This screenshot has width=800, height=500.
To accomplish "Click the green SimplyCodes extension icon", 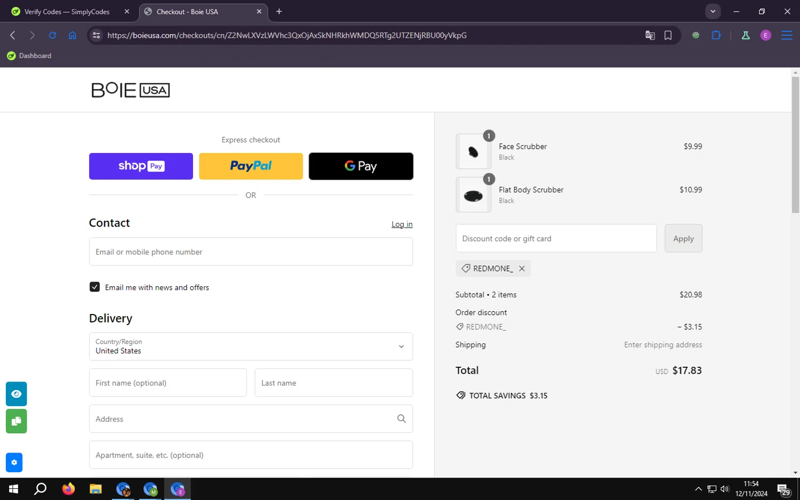I will click(x=695, y=35).
